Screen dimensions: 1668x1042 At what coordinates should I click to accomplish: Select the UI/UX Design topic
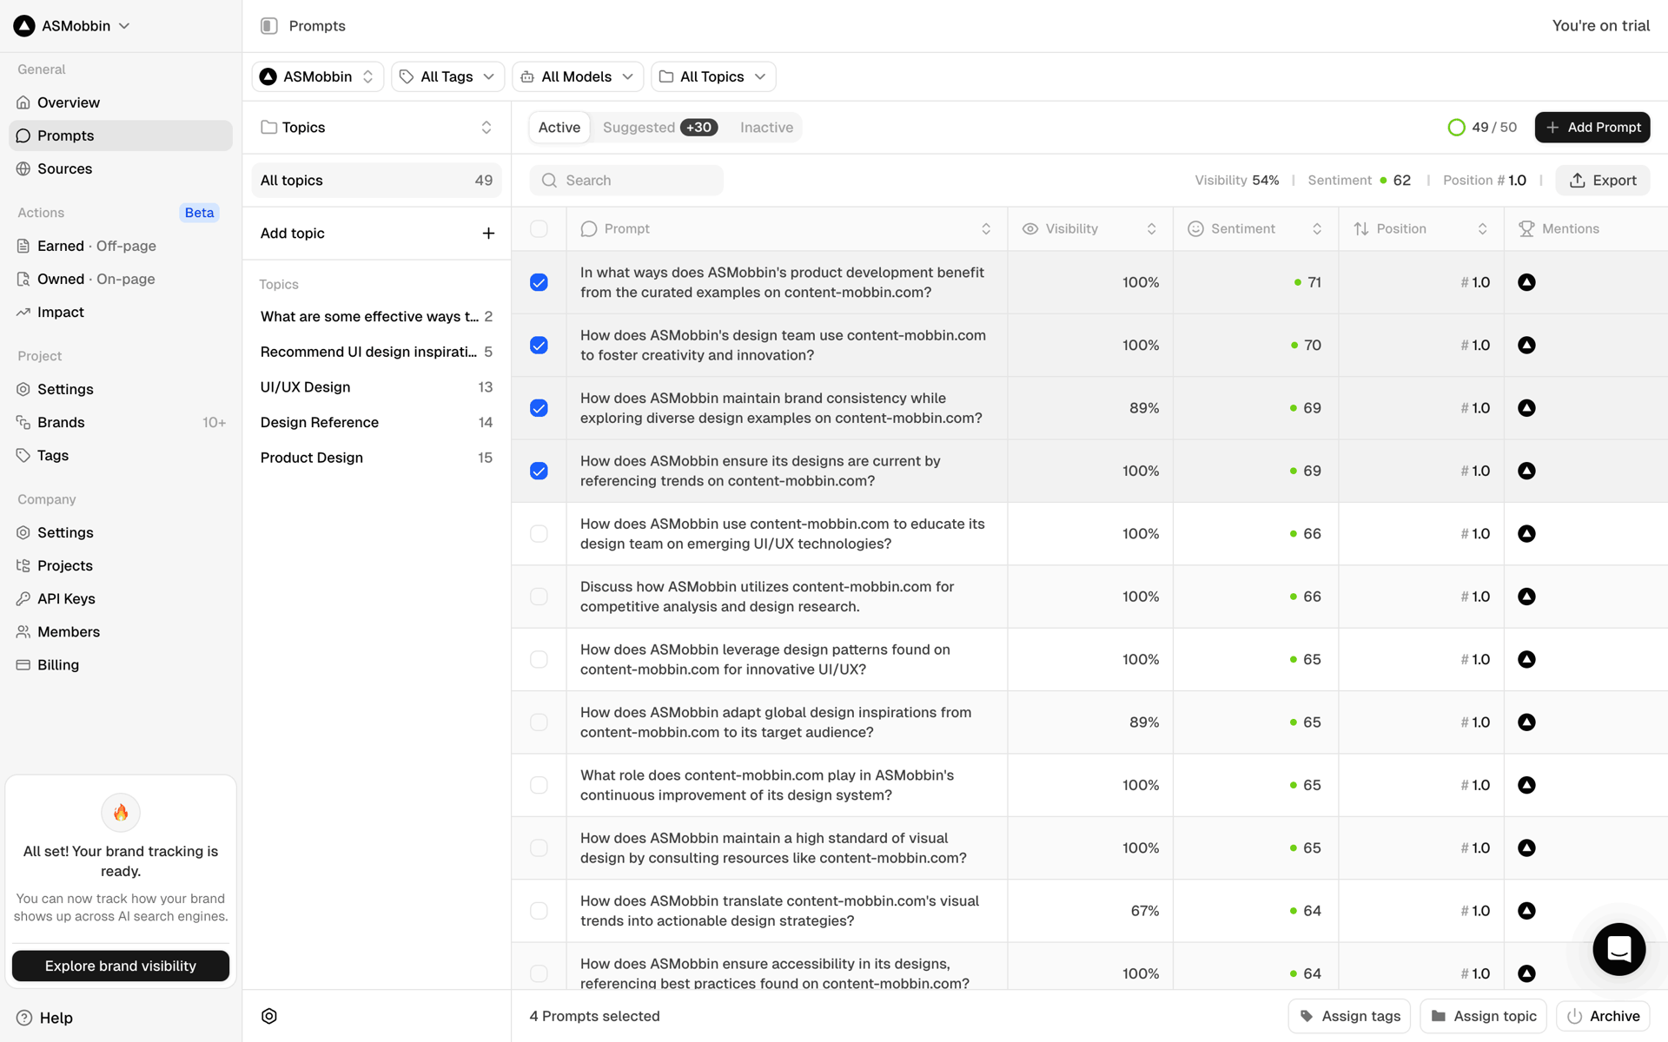coord(377,386)
